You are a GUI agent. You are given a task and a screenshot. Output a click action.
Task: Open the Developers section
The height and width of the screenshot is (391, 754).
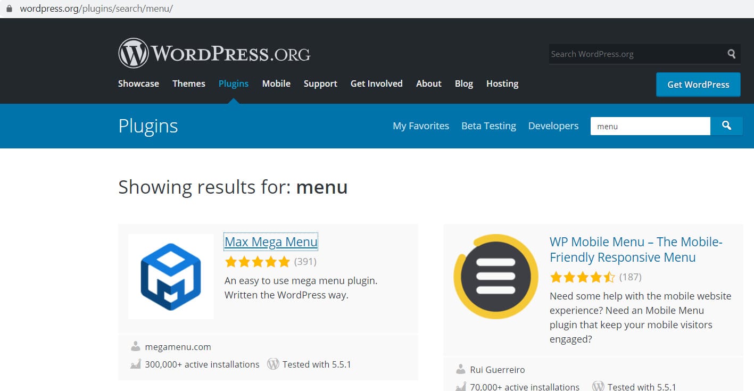coord(553,126)
